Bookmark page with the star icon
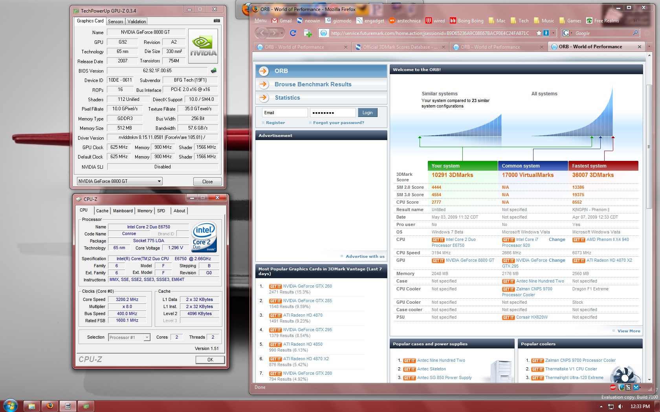 click(x=539, y=33)
